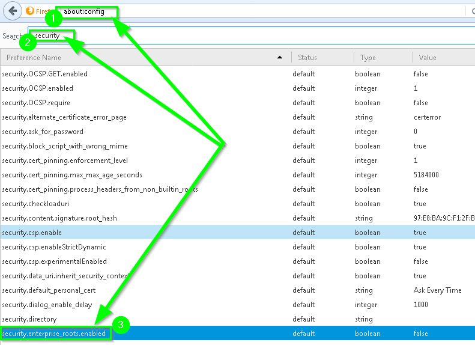Select security.content.signature.root_hash
Viewport: 475px width, 345px height.
coord(238,218)
